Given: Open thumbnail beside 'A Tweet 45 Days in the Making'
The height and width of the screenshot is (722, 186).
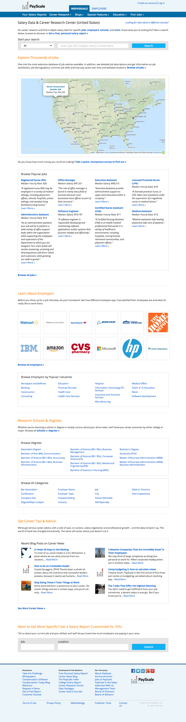Looking at the screenshot, I should pyautogui.click(x=26, y=553).
